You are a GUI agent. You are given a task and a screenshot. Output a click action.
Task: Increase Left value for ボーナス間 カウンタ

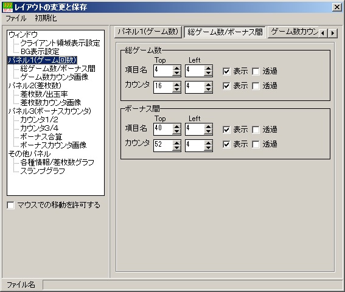coord(208,143)
